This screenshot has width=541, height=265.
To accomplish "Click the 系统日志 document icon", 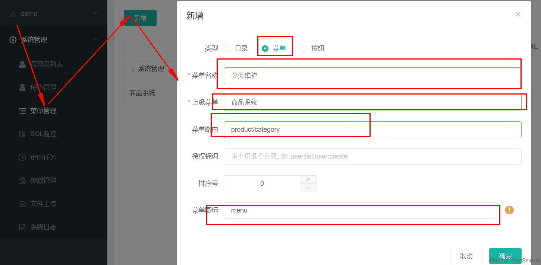I will tap(22, 227).
